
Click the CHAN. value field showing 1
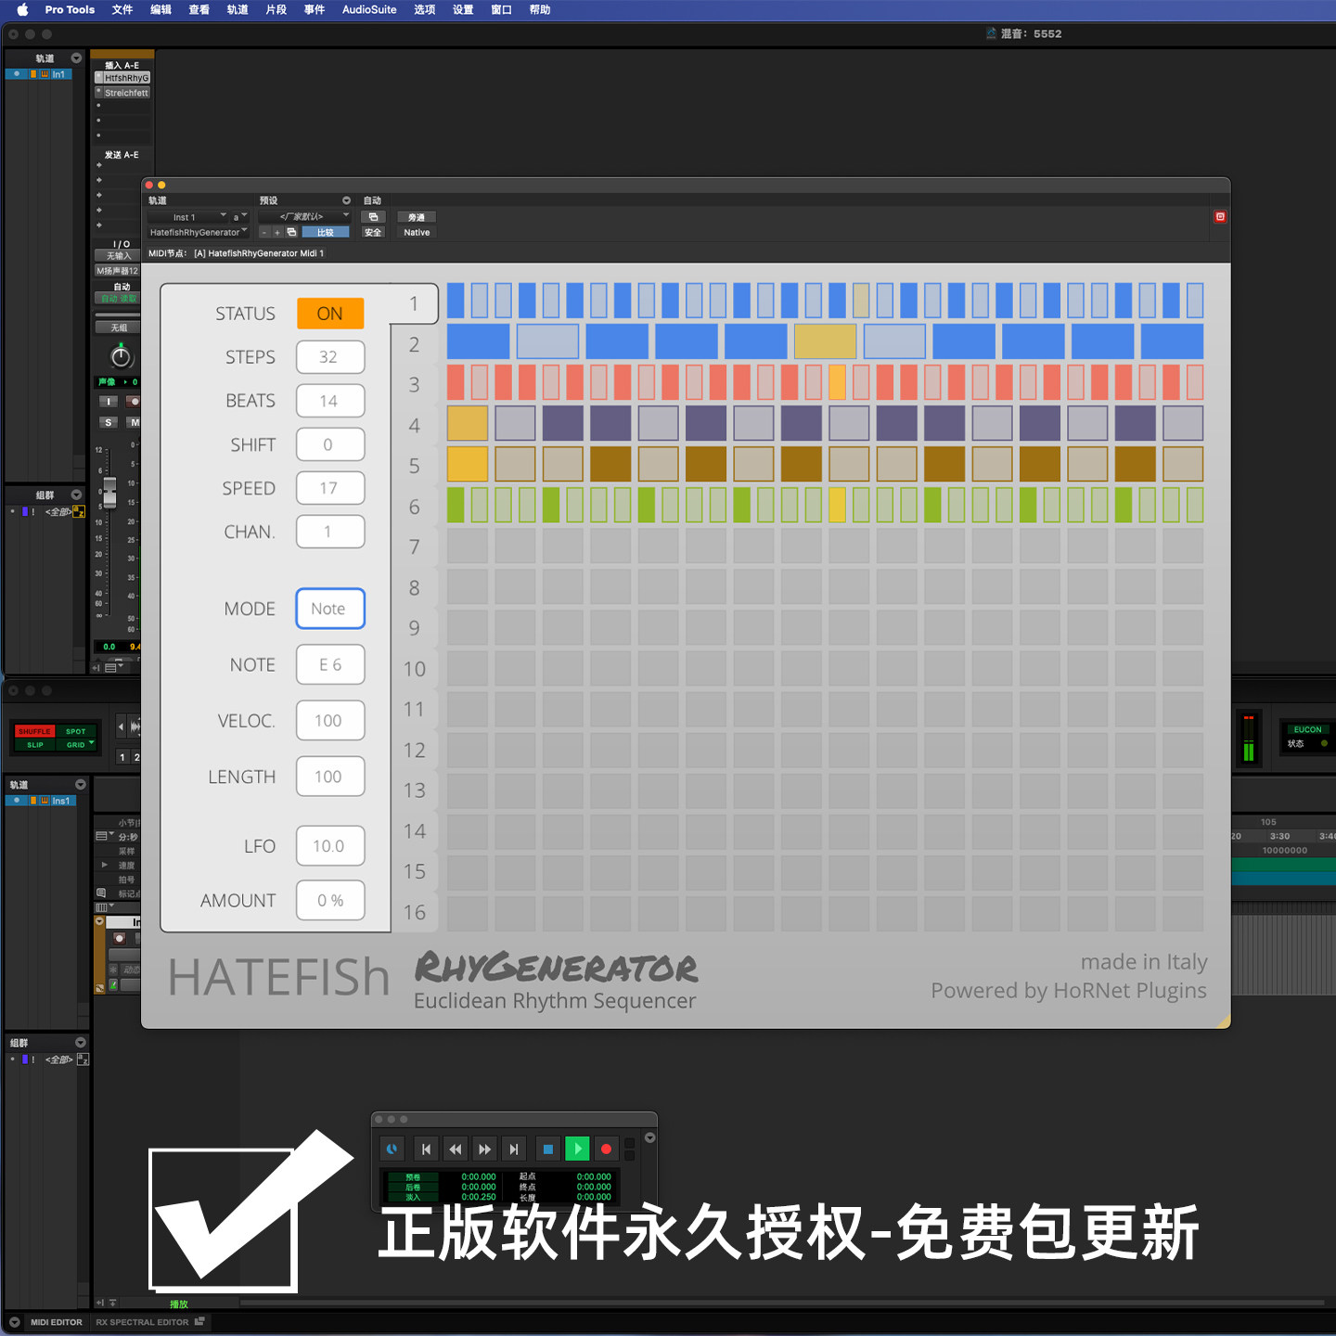coord(330,532)
